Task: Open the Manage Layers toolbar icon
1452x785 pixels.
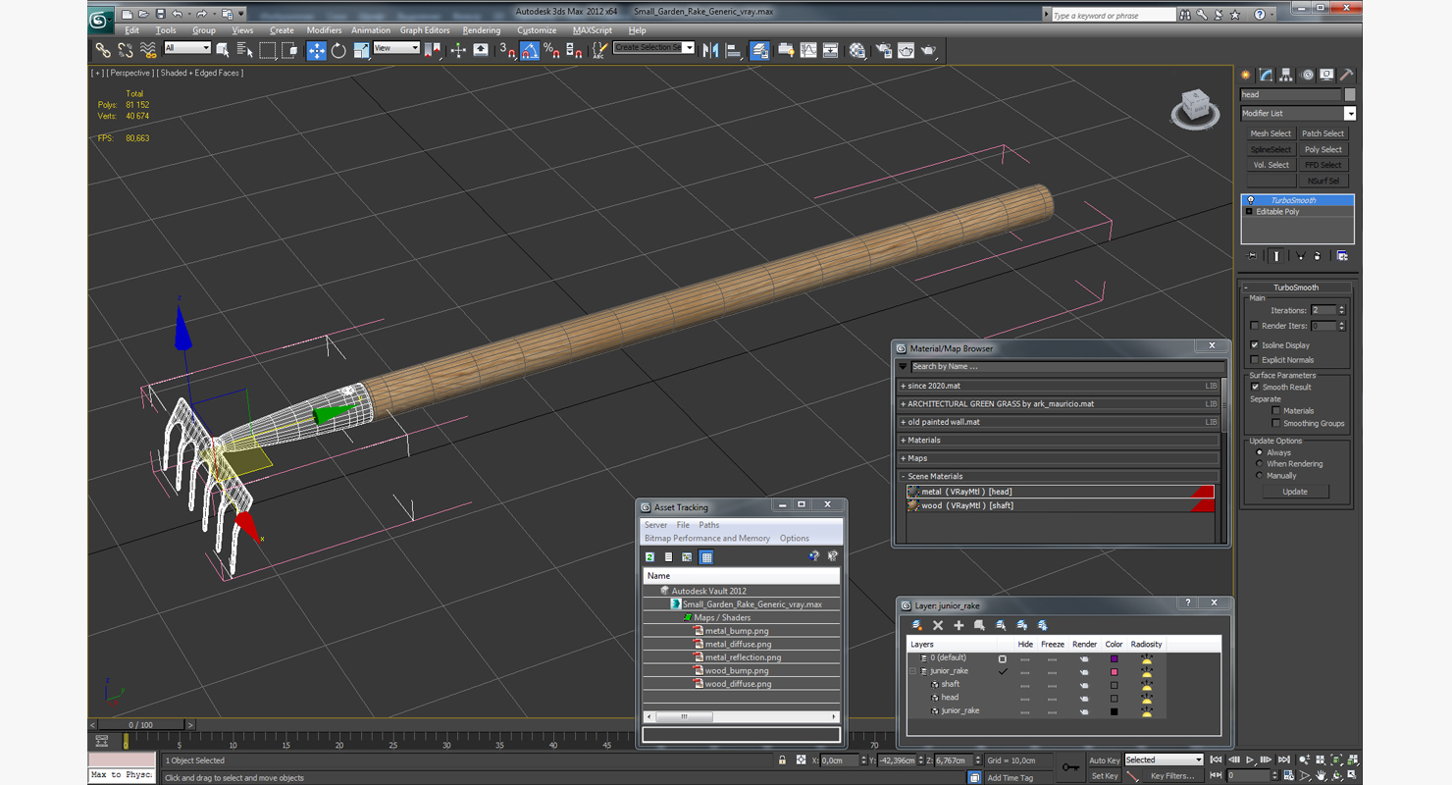Action: (x=758, y=50)
